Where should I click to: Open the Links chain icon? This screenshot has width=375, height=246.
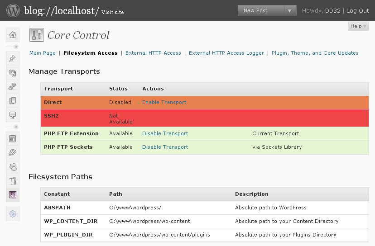[x=13, y=86]
